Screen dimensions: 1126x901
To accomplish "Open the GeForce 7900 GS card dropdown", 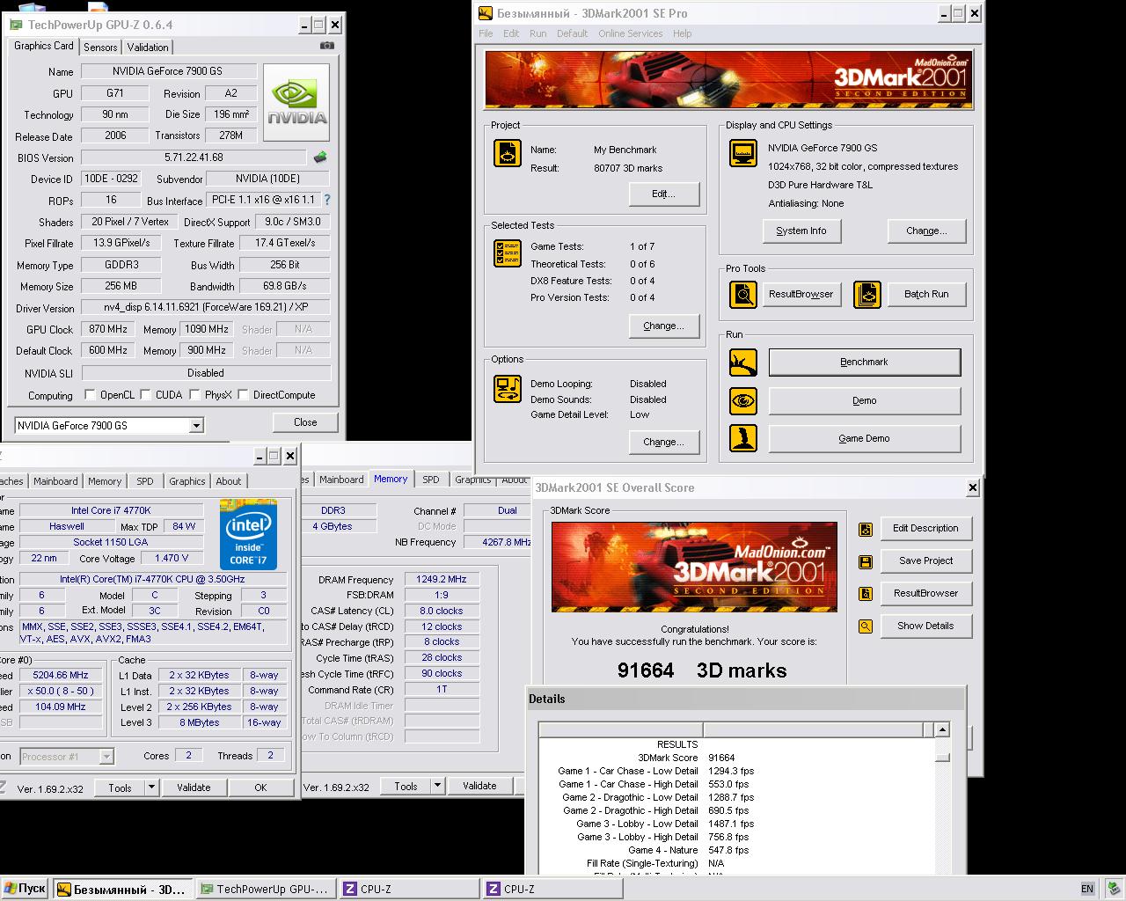I will click(x=196, y=426).
